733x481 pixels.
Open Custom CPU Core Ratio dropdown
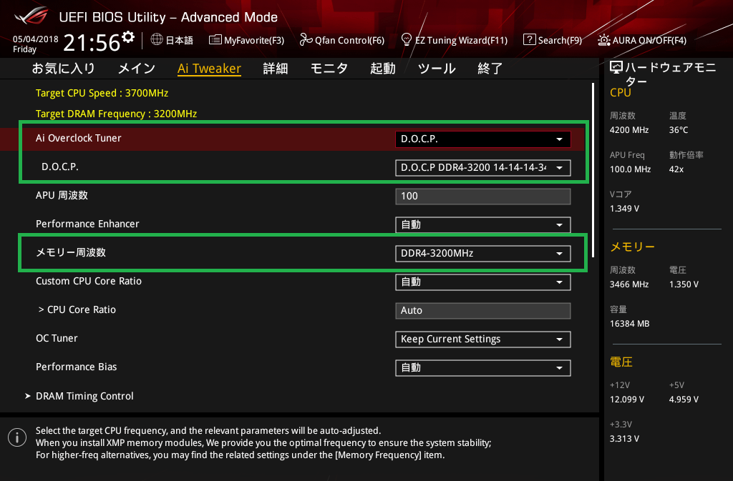(483, 282)
